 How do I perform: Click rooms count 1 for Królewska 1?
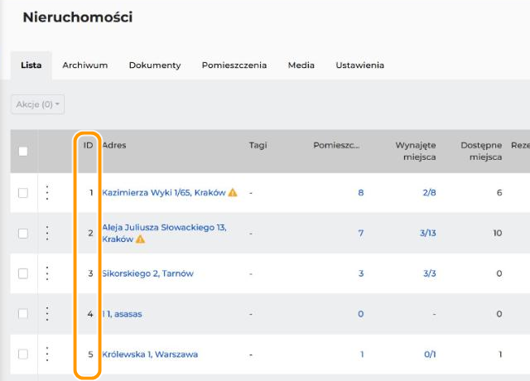362,354
